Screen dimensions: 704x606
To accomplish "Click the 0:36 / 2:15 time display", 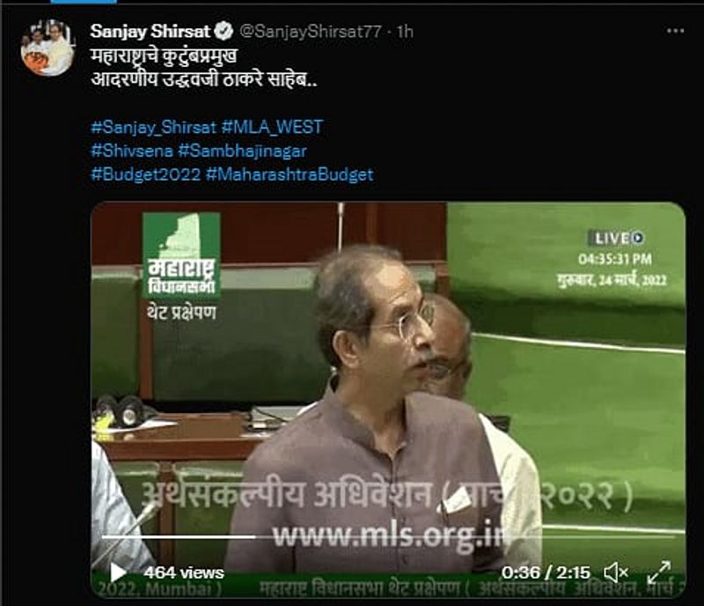I will point(545,573).
